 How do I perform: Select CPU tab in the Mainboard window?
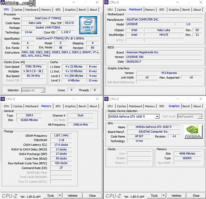point(110,10)
